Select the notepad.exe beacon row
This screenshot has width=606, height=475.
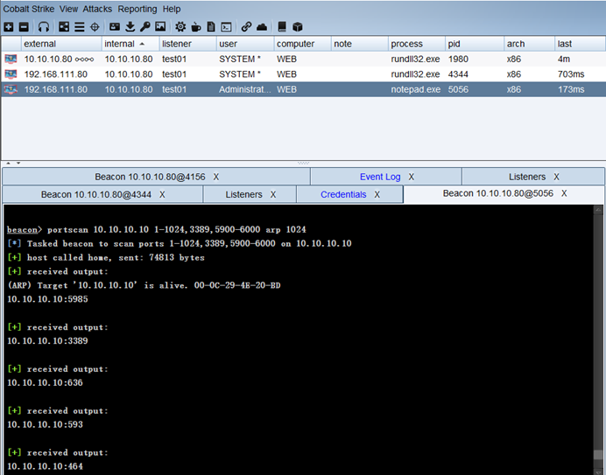pyautogui.click(x=303, y=89)
